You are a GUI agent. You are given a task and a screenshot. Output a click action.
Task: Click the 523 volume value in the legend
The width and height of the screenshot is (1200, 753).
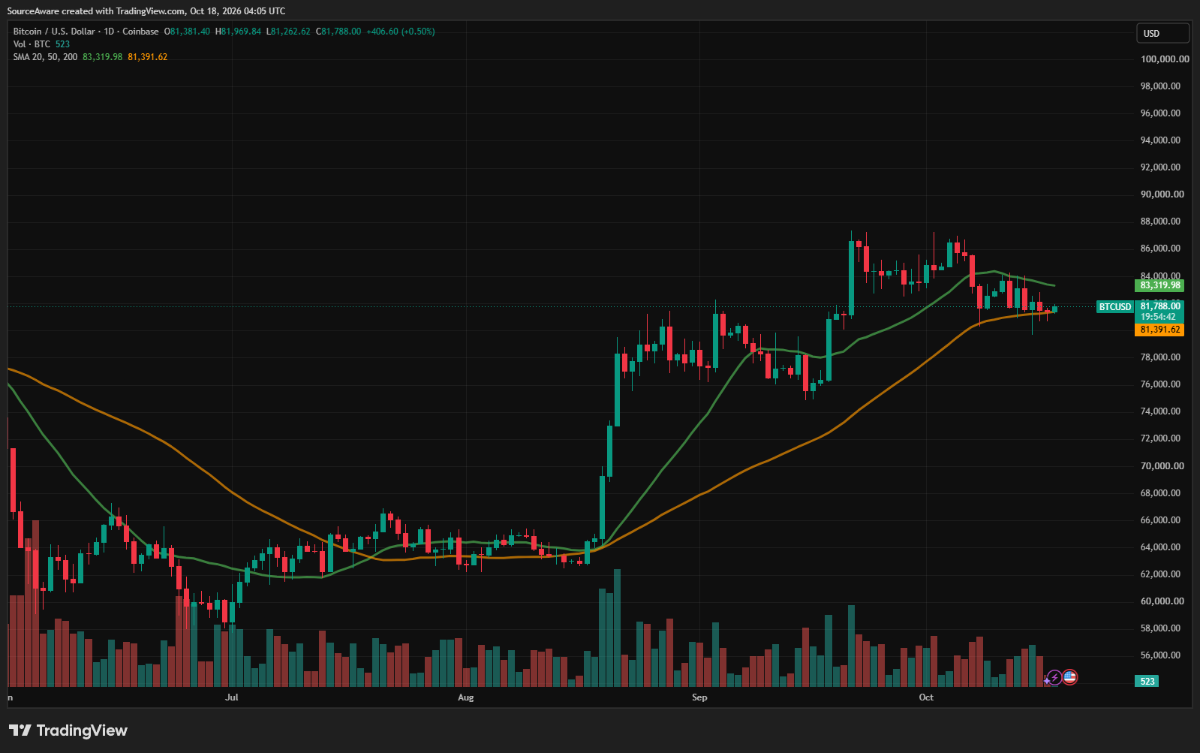(62, 44)
